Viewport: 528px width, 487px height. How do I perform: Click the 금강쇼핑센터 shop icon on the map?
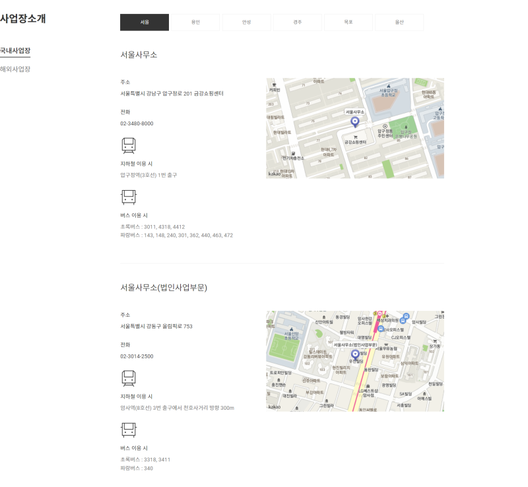tap(355, 137)
